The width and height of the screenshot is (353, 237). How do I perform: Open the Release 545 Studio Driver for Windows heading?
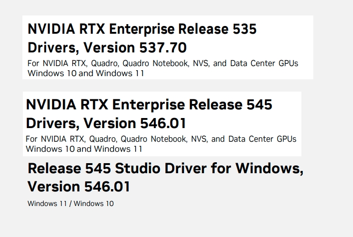point(165,177)
